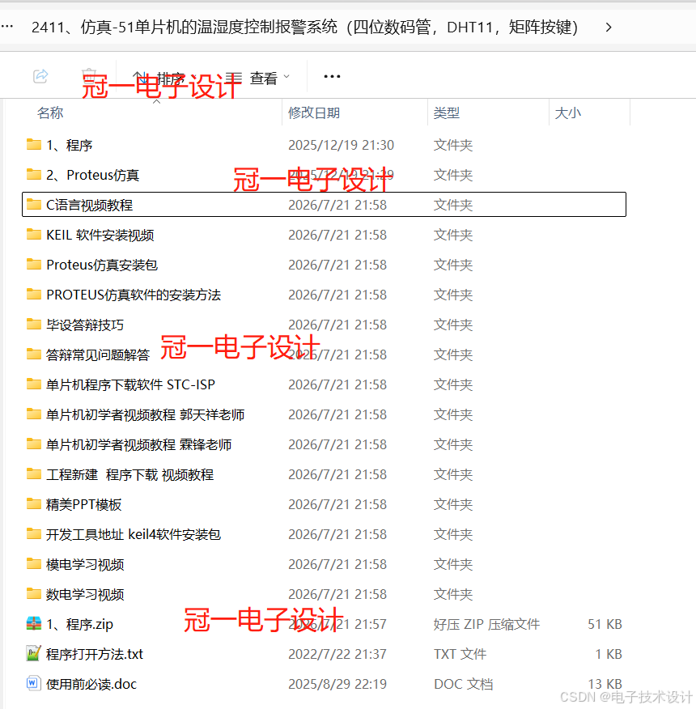Click the Word icon of 使用前必读.doc
Image resolution: width=696 pixels, height=709 pixels.
click(32, 683)
